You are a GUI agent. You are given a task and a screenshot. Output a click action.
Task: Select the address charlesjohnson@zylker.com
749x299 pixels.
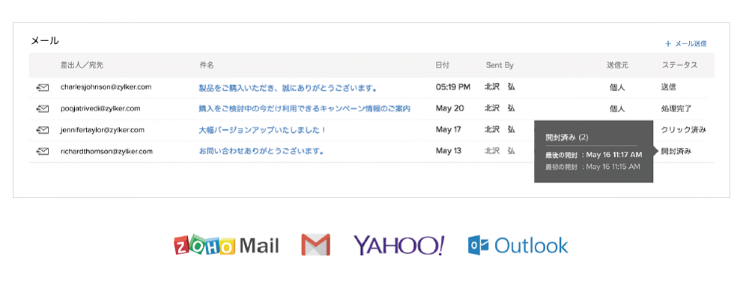click(106, 87)
